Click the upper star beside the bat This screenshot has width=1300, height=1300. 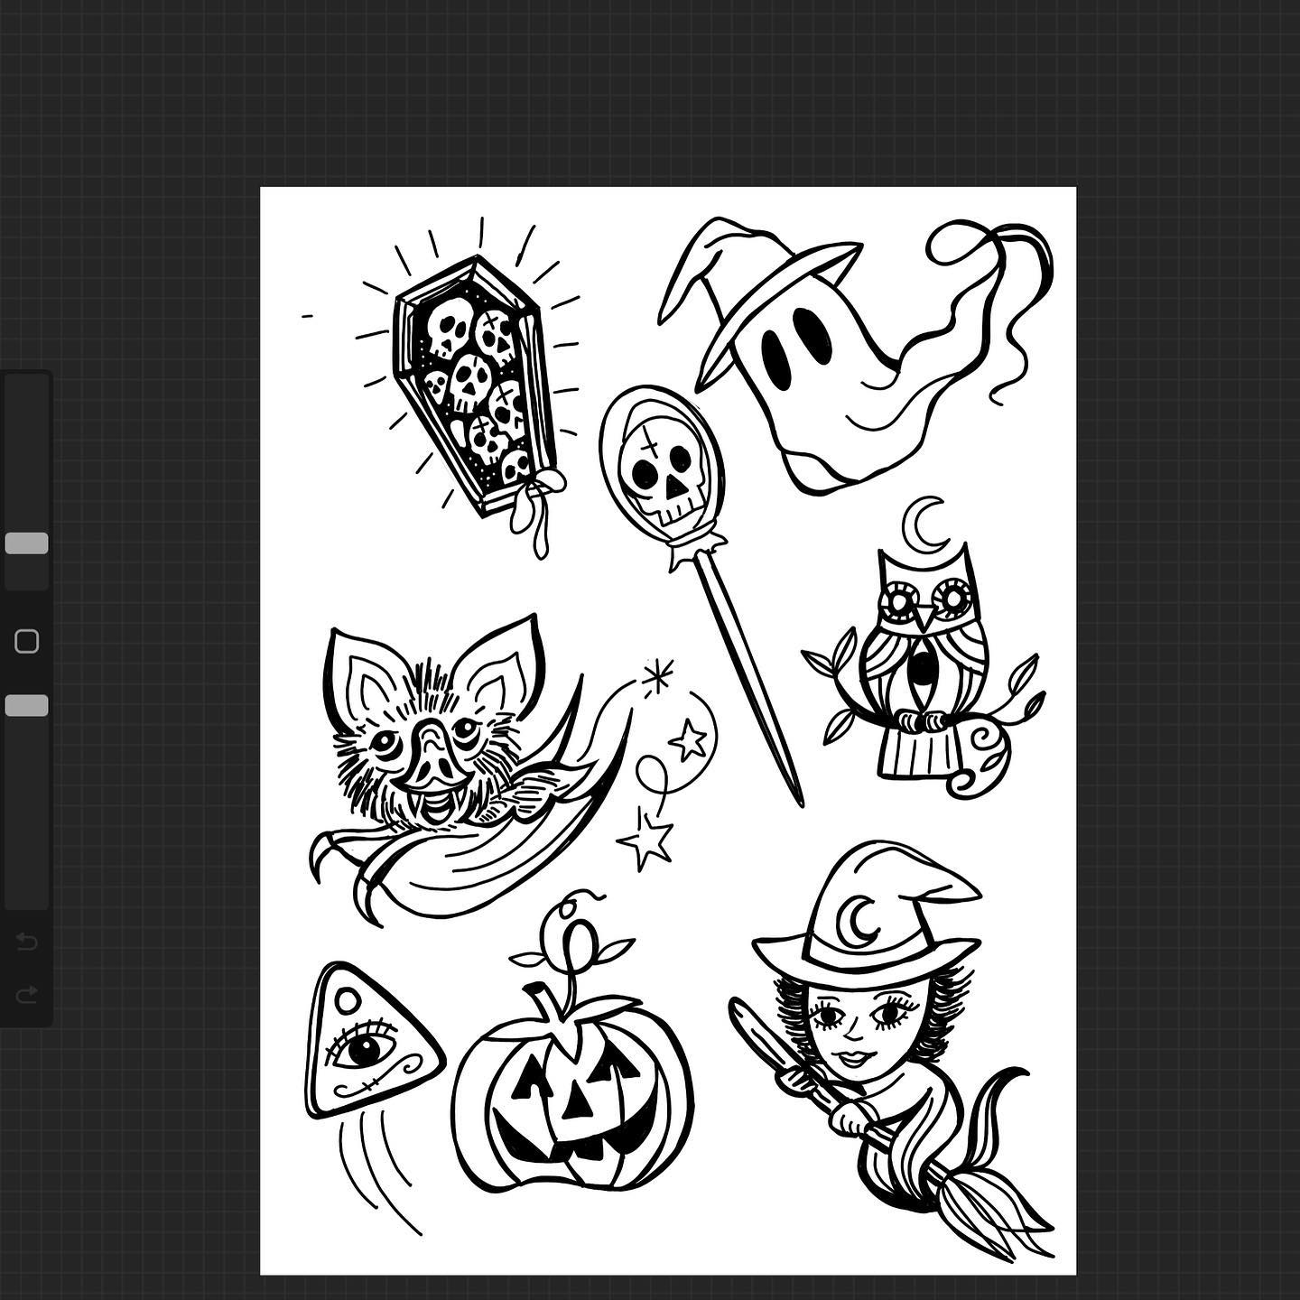[x=689, y=740]
